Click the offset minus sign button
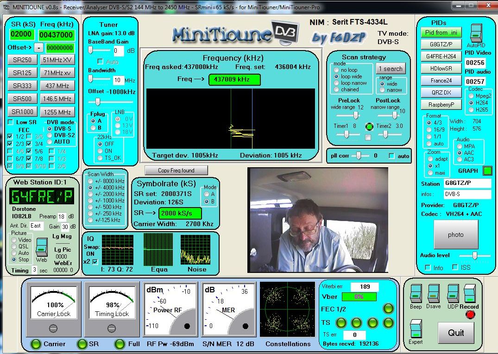The height and width of the screenshot is (354, 498). 38,48
